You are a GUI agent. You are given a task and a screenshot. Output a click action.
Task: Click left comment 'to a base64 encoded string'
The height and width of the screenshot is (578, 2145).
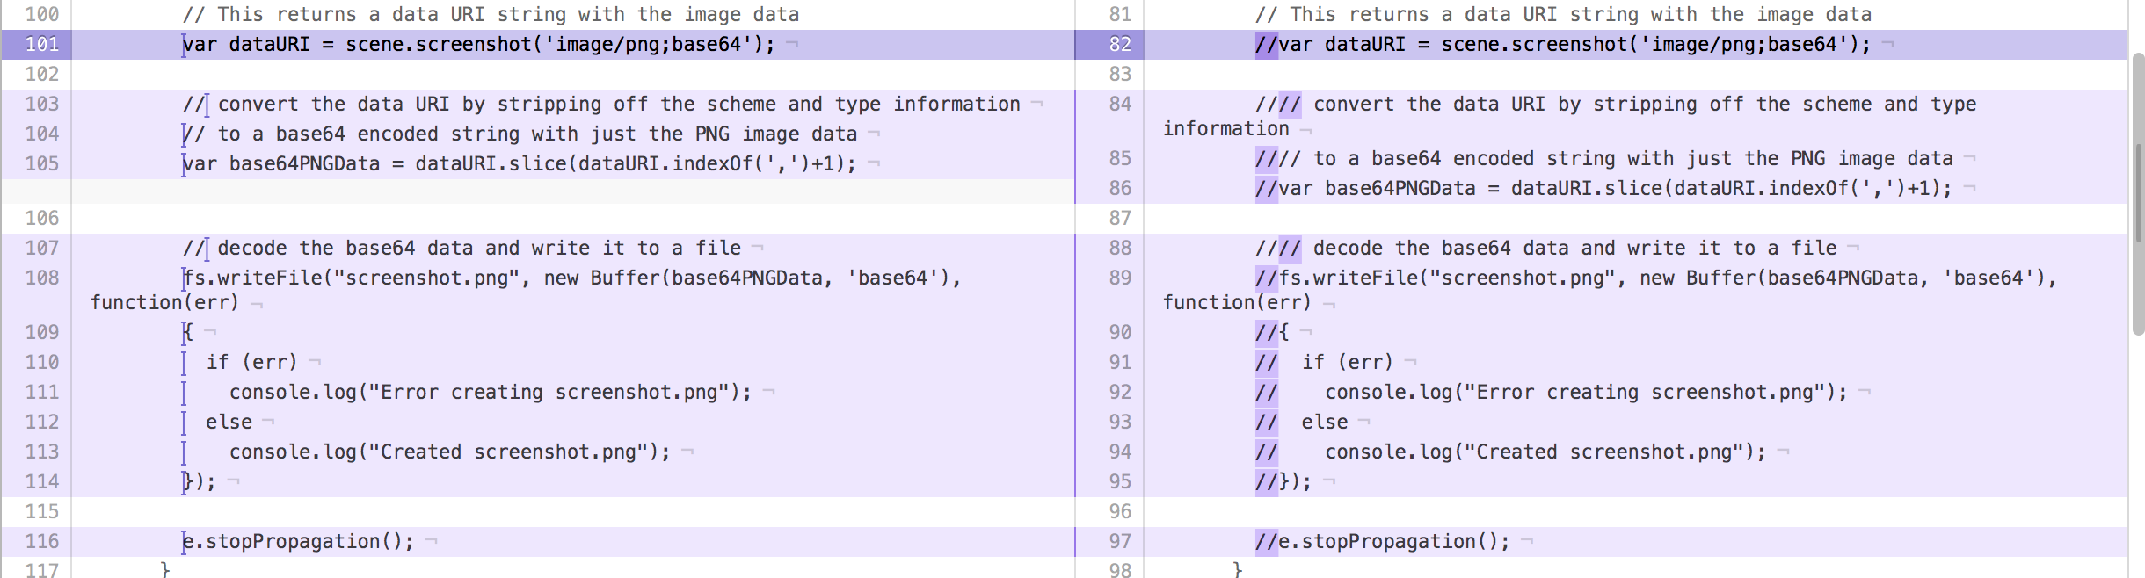click(x=520, y=134)
